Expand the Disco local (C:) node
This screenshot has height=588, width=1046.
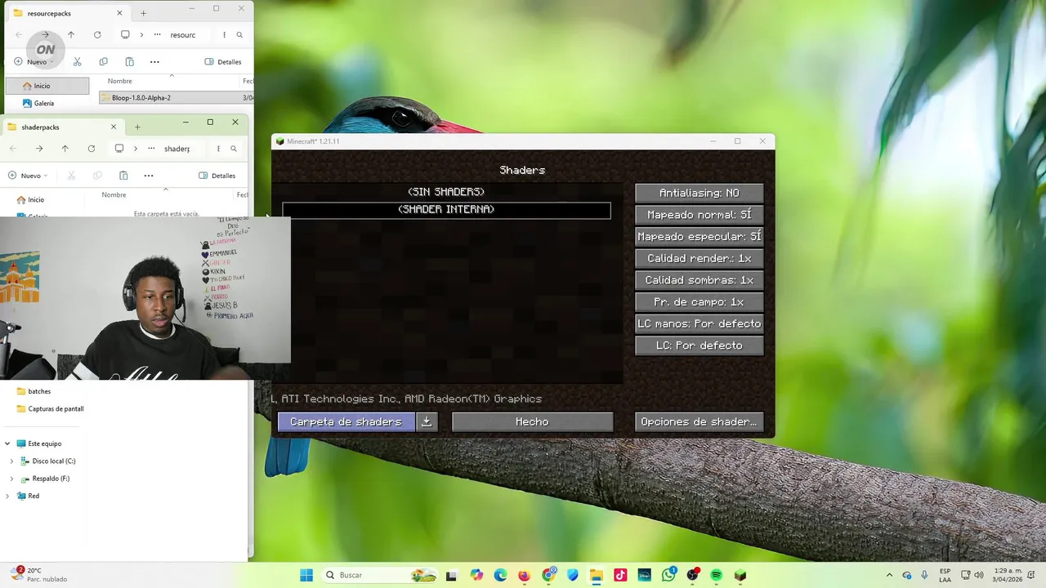pos(11,461)
